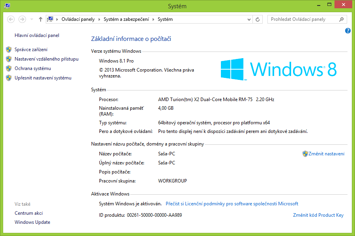
Task: Click the system icon in the title bar
Action: pos(7,6)
